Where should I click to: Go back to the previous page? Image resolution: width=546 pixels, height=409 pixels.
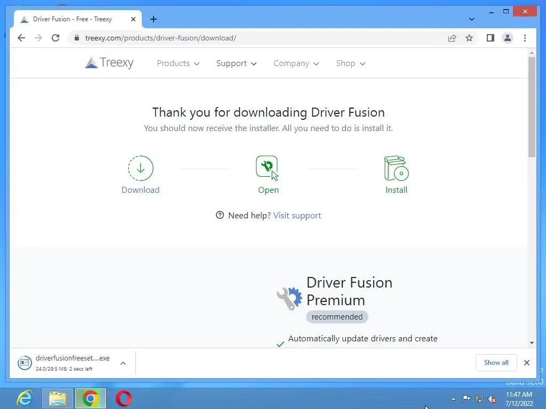pyautogui.click(x=21, y=38)
